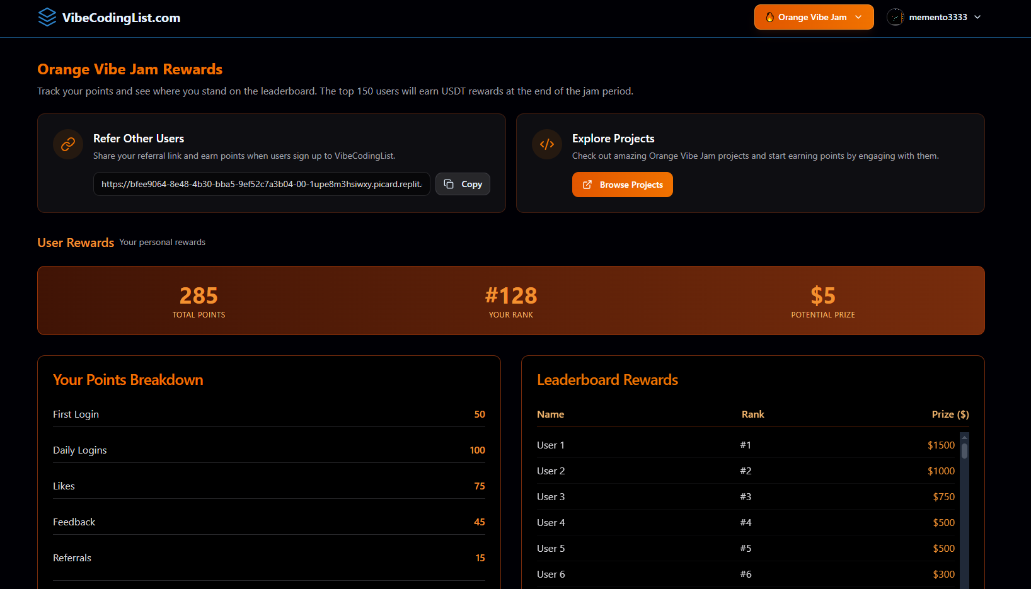Click the chain-link icon beside Refer Other Users

[x=67, y=144]
